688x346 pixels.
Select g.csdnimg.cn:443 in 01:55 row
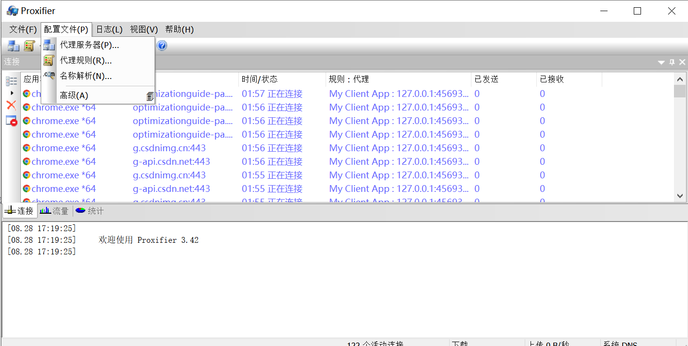[x=169, y=175]
